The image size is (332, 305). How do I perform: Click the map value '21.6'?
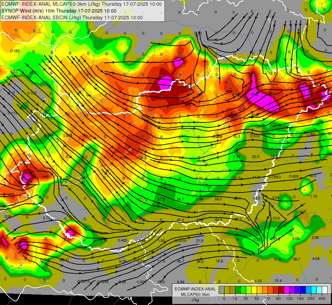[200, 241]
